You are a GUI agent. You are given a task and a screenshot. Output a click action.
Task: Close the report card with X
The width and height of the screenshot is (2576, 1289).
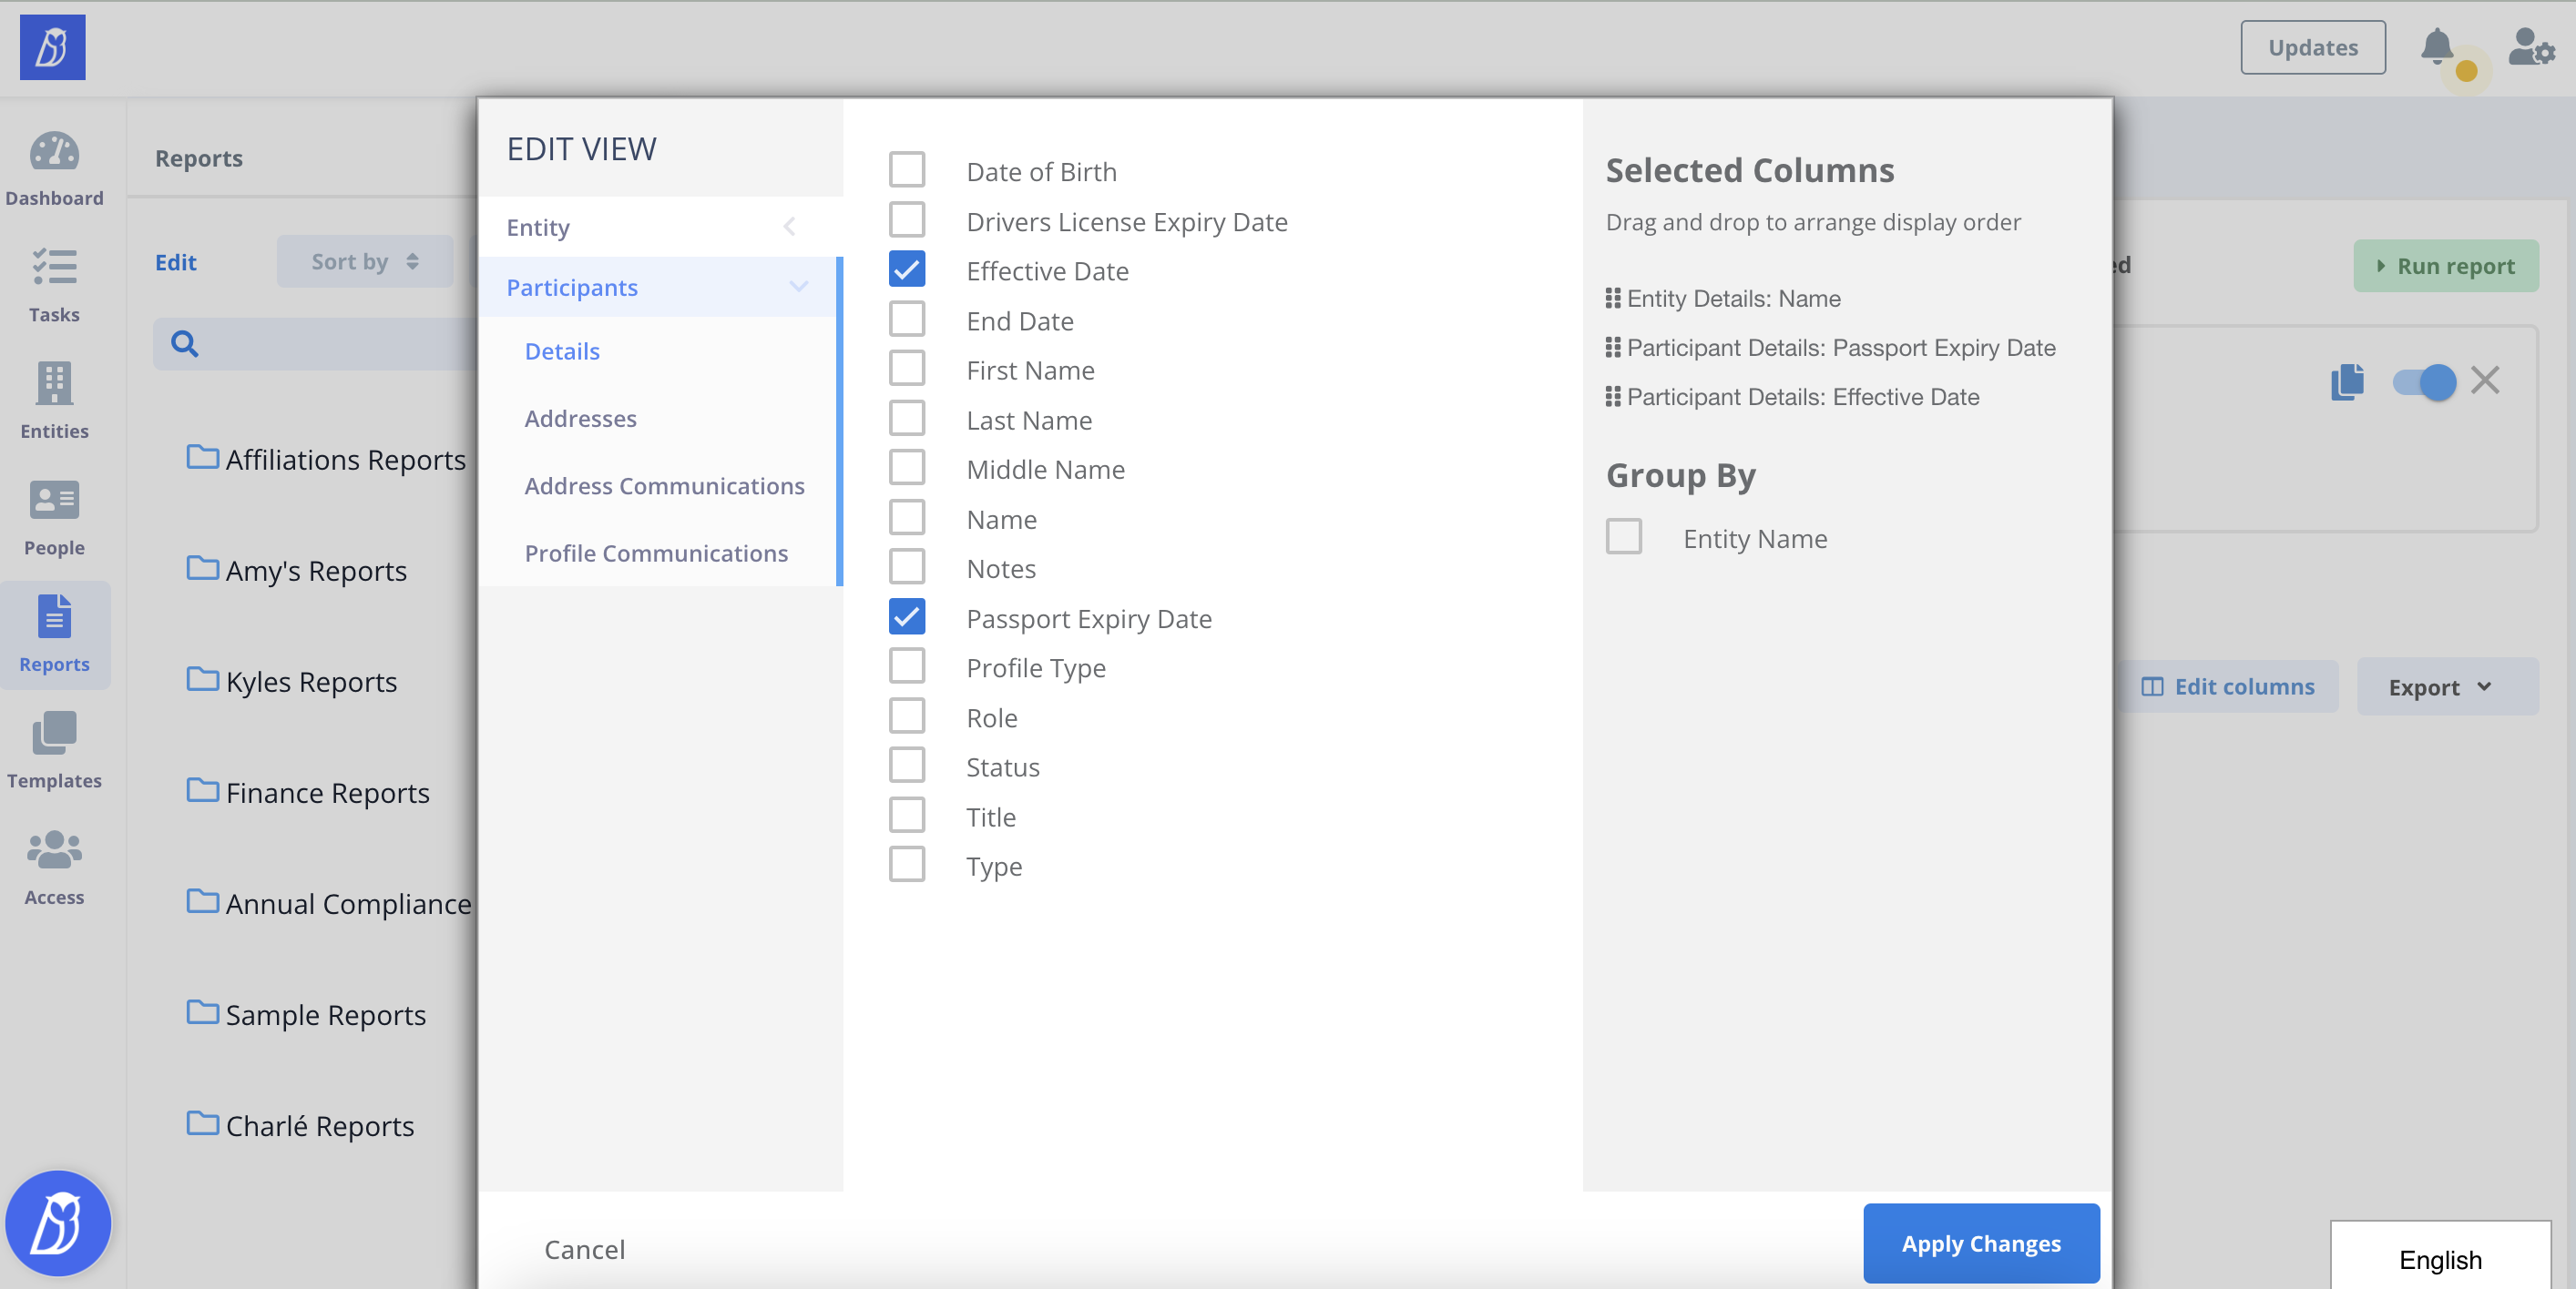coord(2484,380)
